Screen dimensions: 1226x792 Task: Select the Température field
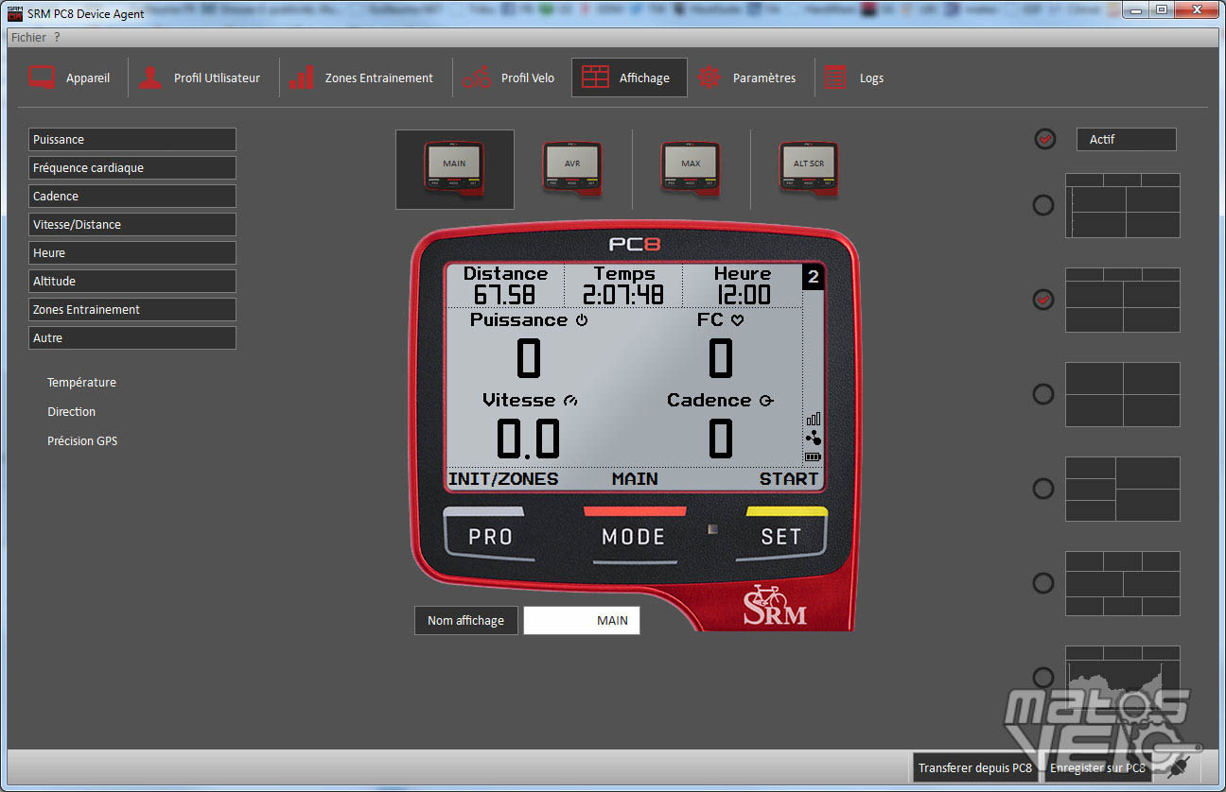click(82, 383)
